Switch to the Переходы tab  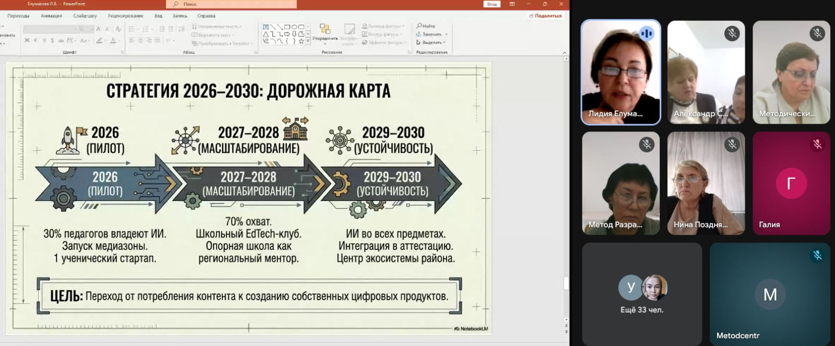(18, 16)
